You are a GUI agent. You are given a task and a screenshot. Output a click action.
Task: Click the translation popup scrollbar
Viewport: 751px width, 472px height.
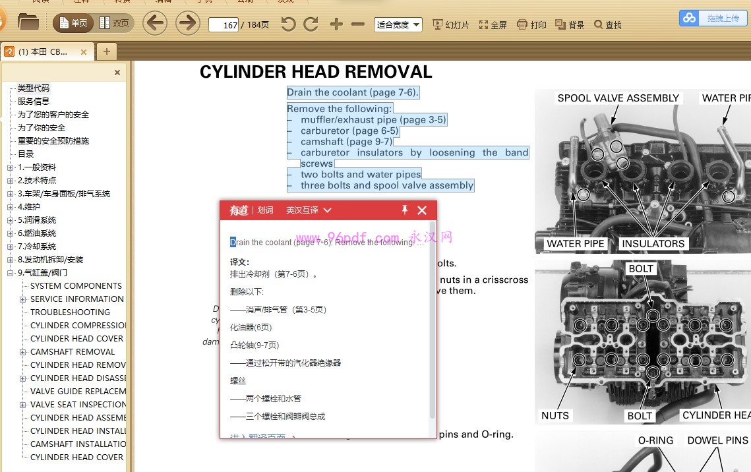point(433,319)
